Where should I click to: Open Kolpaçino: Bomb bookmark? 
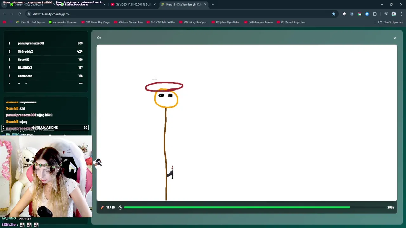258,22
